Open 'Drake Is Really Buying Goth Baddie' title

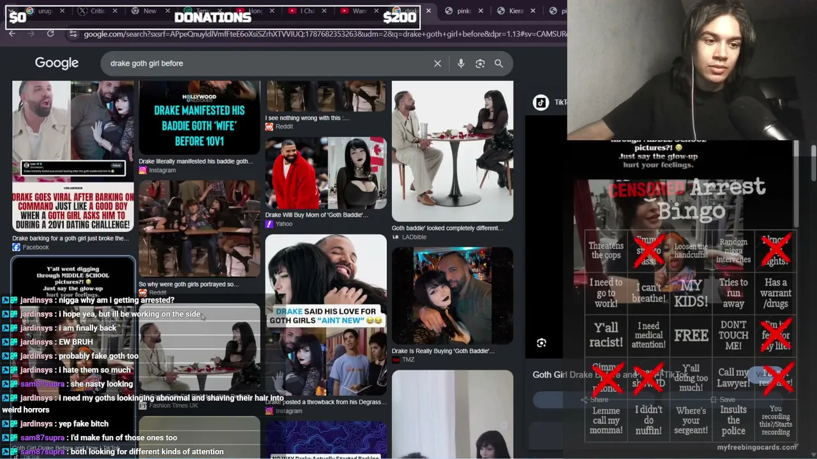443,351
